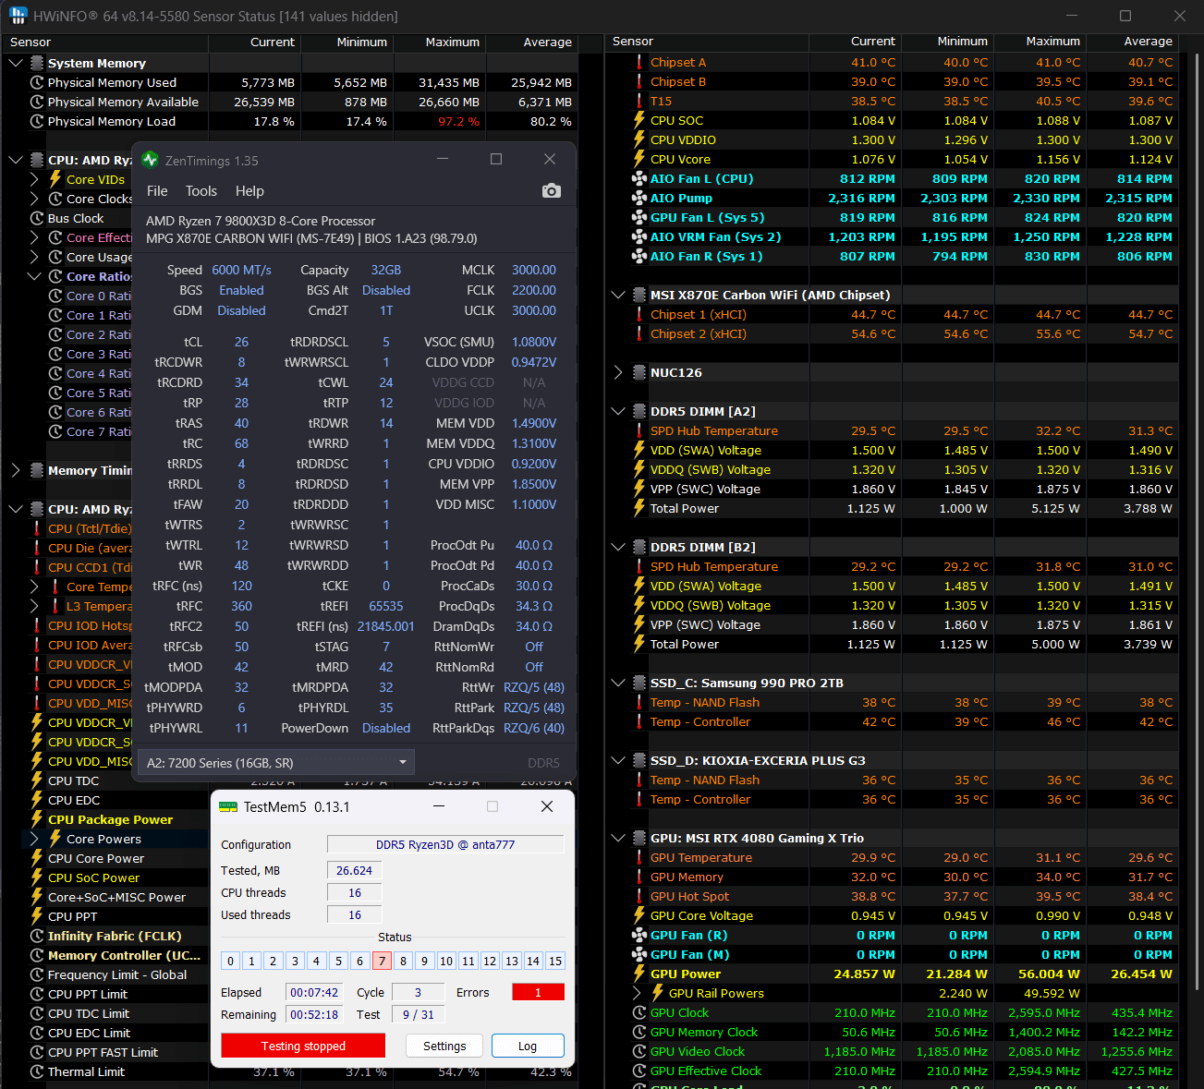This screenshot has width=1204, height=1089.
Task: Click the TestMem5 memory chip icon
Action: [227, 806]
